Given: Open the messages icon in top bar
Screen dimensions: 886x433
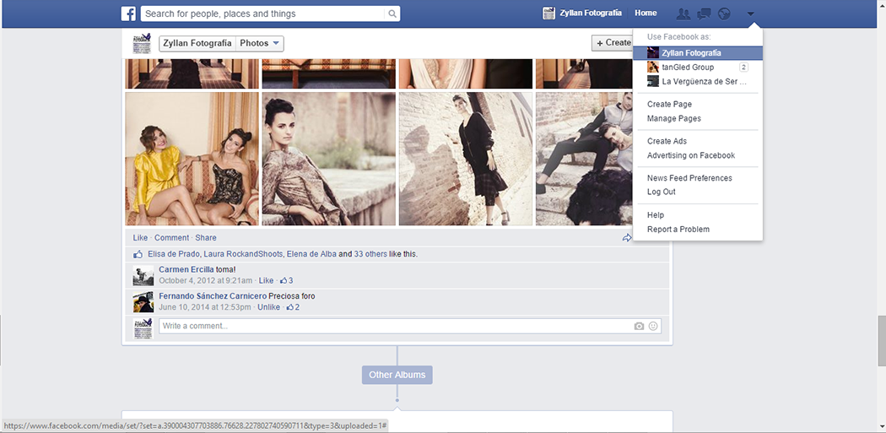Looking at the screenshot, I should pos(704,14).
